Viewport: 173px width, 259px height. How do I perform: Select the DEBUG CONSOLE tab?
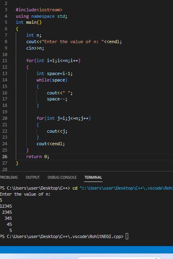[62, 178]
